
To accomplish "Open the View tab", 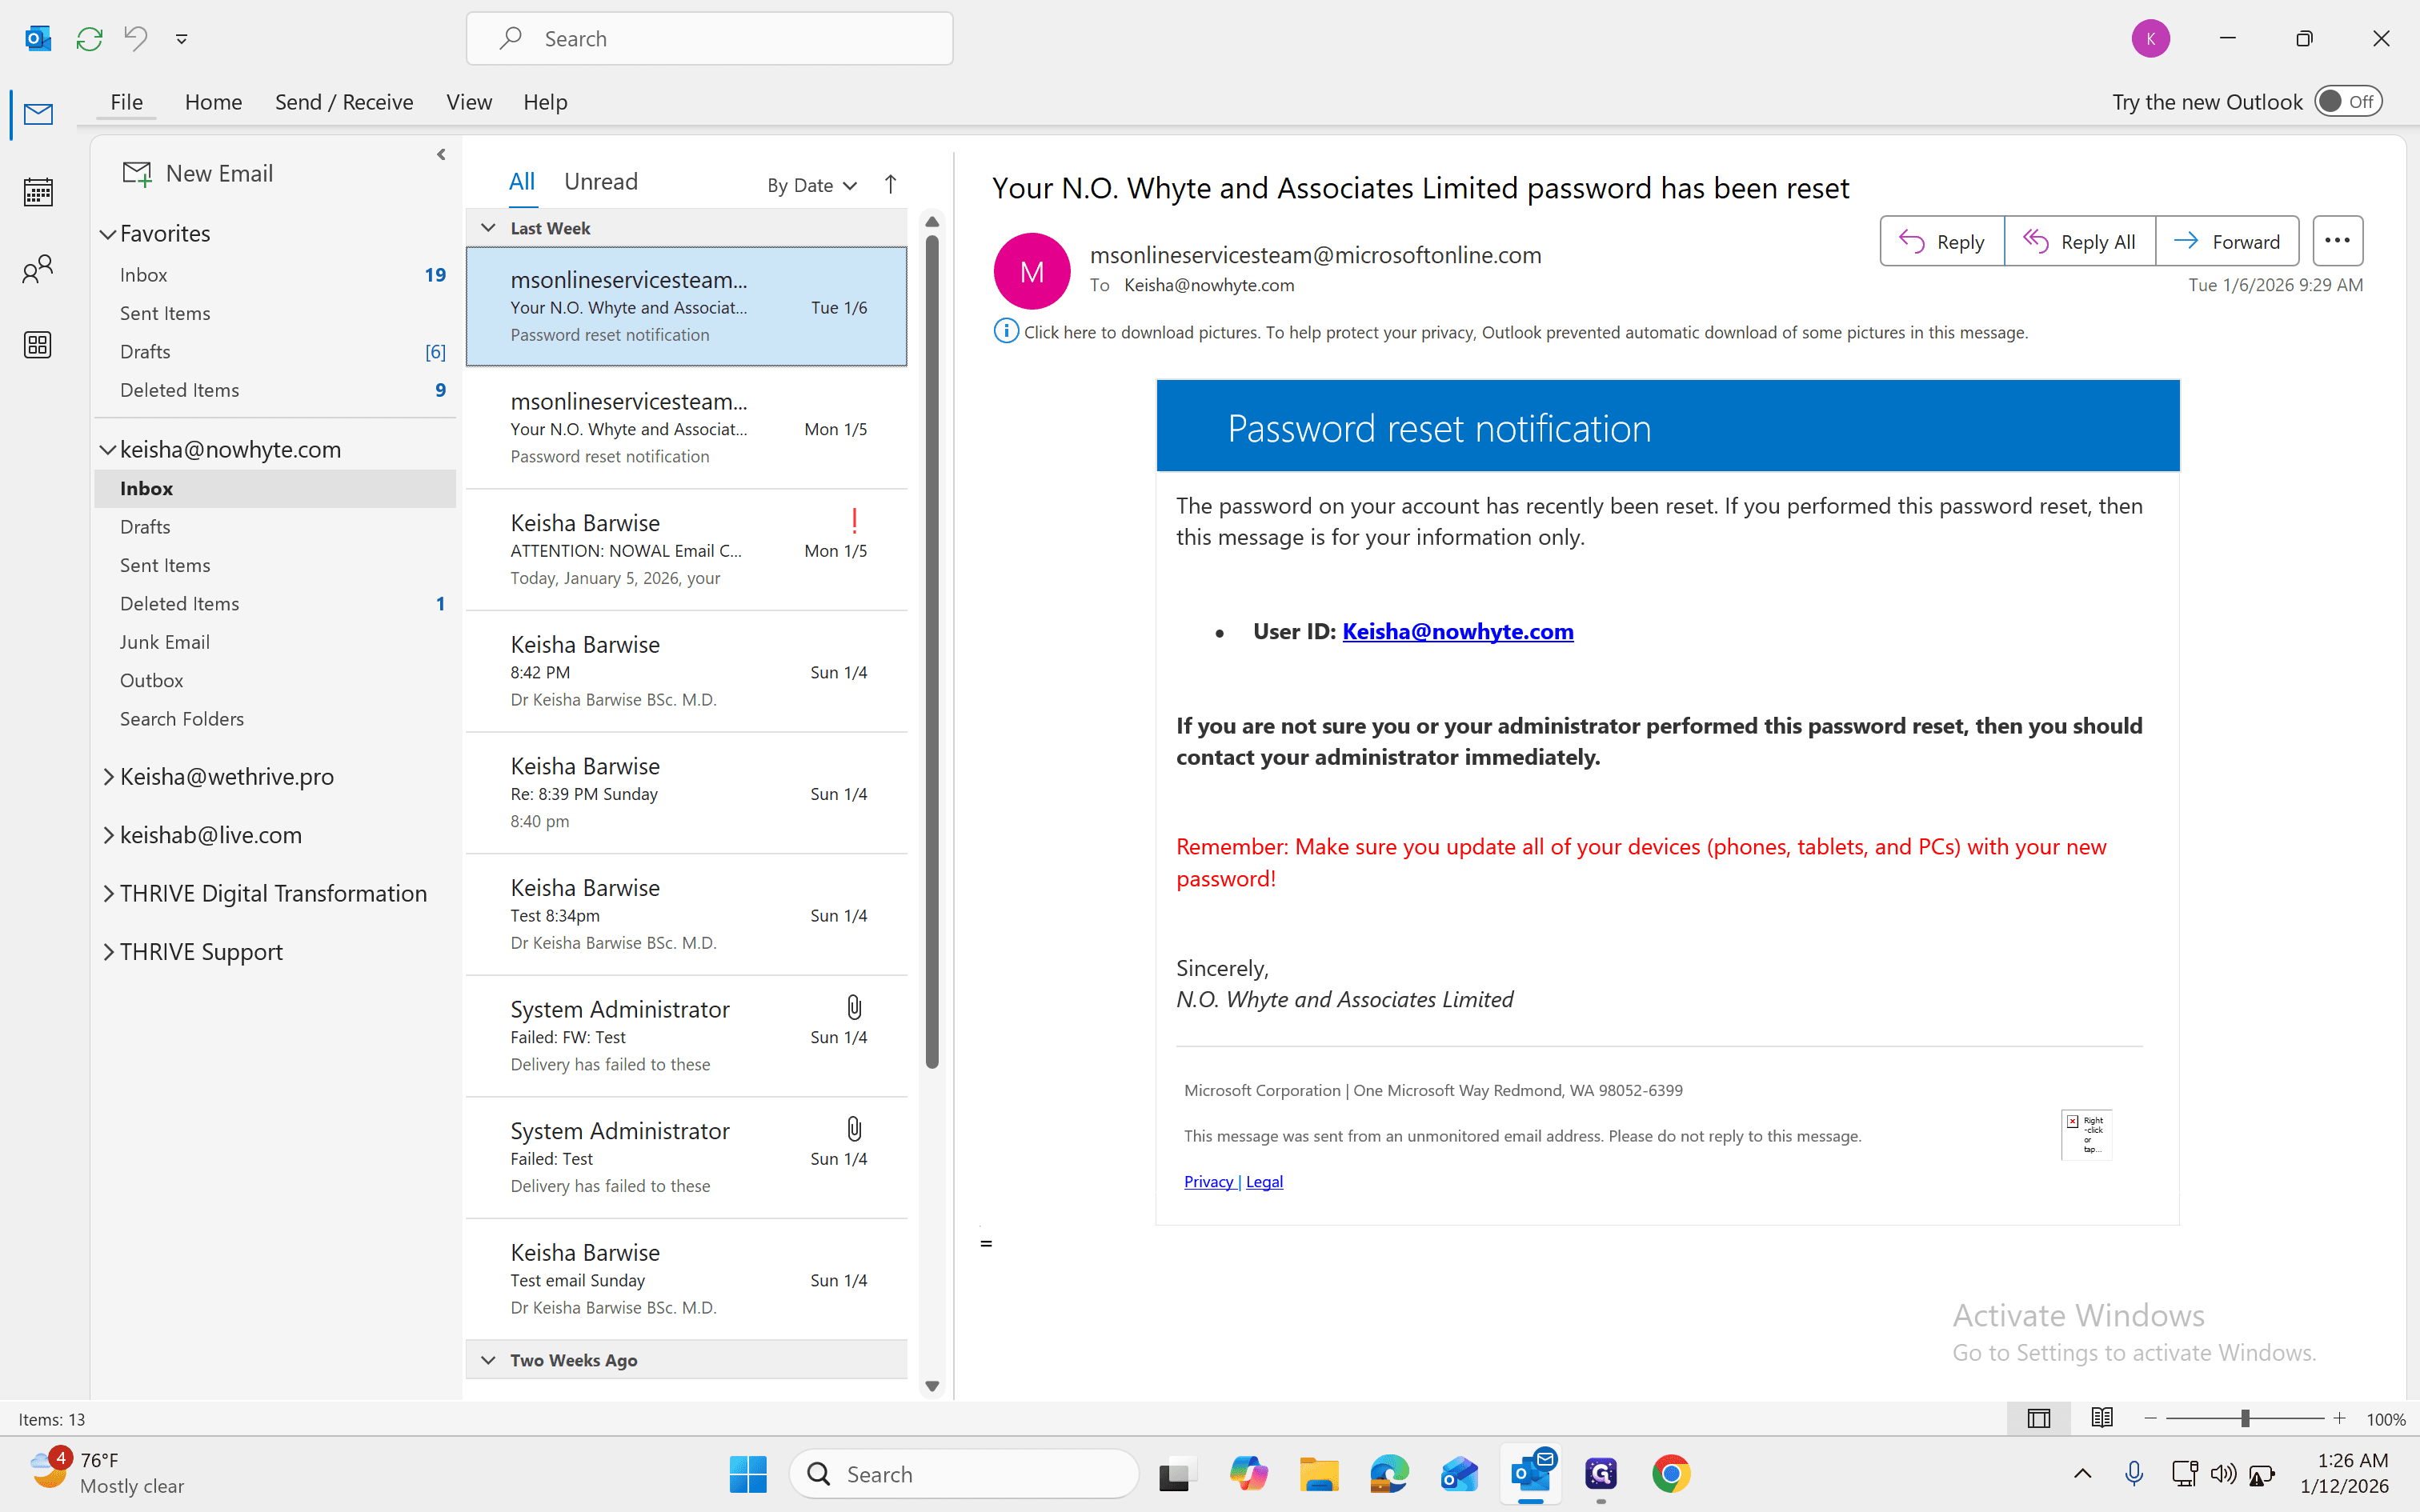I will [x=469, y=102].
